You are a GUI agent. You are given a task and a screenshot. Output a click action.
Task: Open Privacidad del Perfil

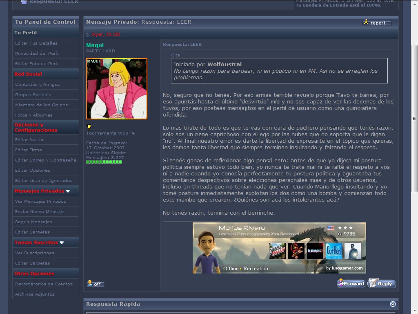tap(37, 54)
